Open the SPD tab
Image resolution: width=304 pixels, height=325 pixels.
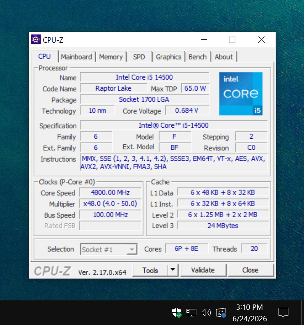click(139, 57)
